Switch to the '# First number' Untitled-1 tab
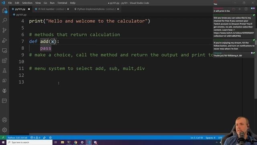This screenshot has height=145, width=257. coord(52,9)
